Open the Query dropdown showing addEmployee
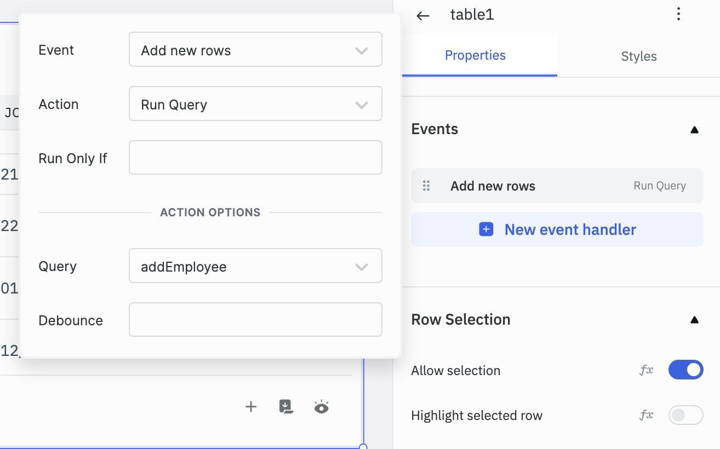720x449 pixels. [255, 266]
